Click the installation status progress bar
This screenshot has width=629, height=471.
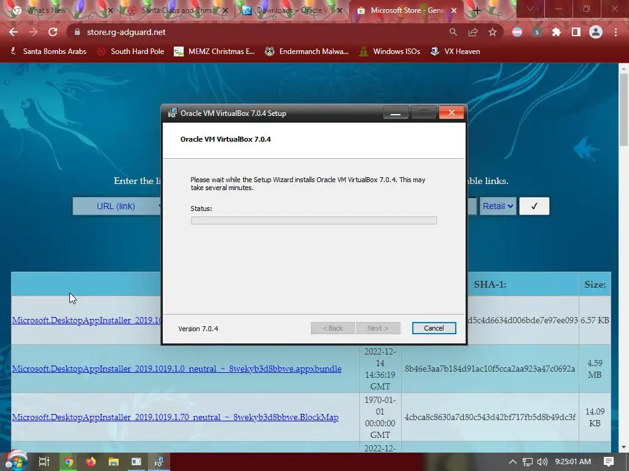[x=314, y=220]
